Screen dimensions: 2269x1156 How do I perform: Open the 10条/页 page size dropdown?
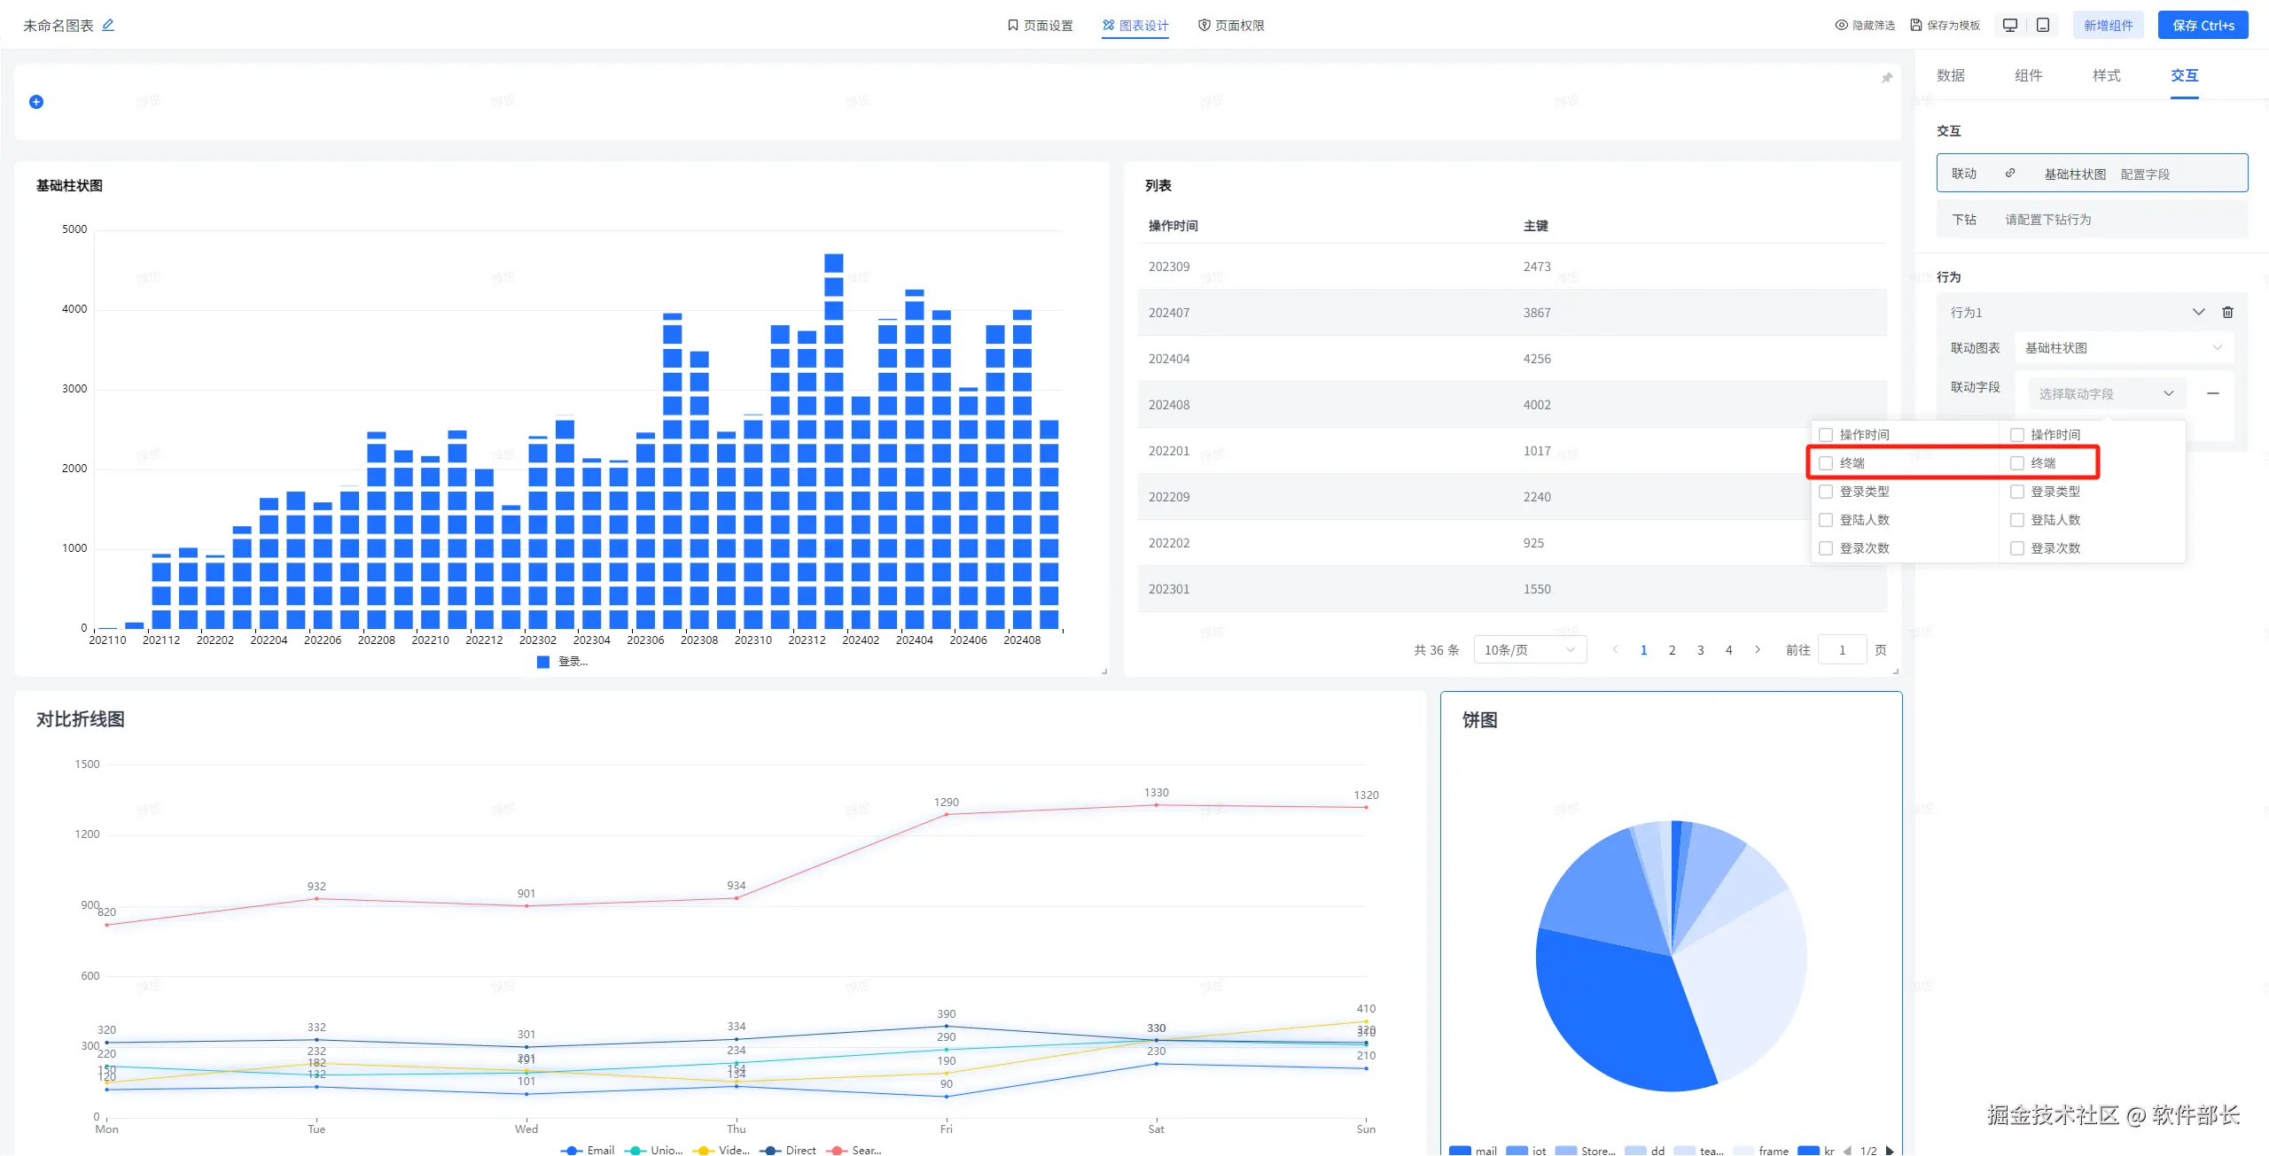1529,650
